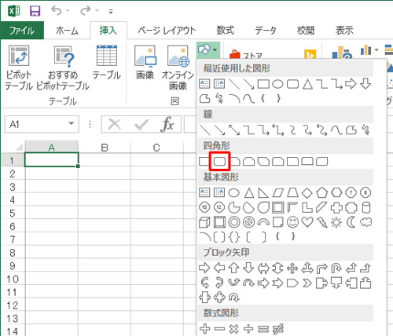Select the 挿入 ribbon tab

point(108,31)
